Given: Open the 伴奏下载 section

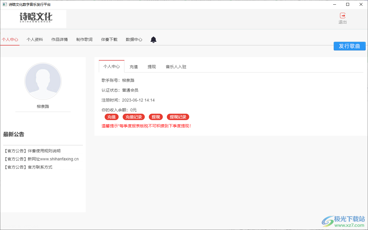Looking at the screenshot, I should coord(109,40).
